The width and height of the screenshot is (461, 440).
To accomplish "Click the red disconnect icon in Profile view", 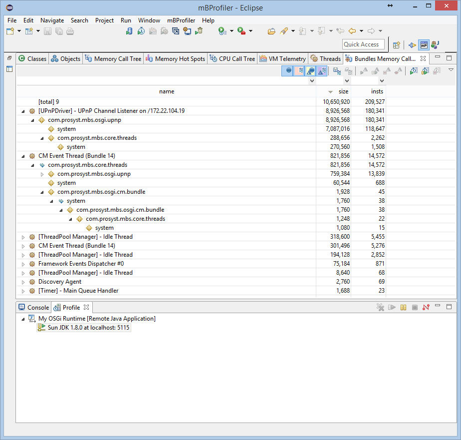I will pos(426,307).
